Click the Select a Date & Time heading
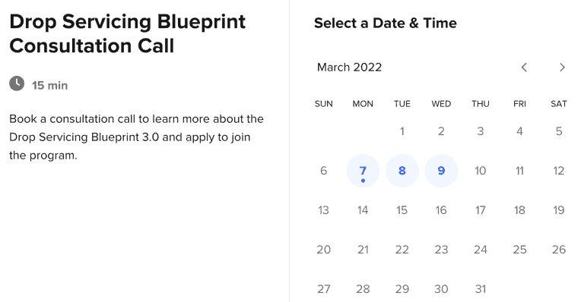 tap(386, 23)
